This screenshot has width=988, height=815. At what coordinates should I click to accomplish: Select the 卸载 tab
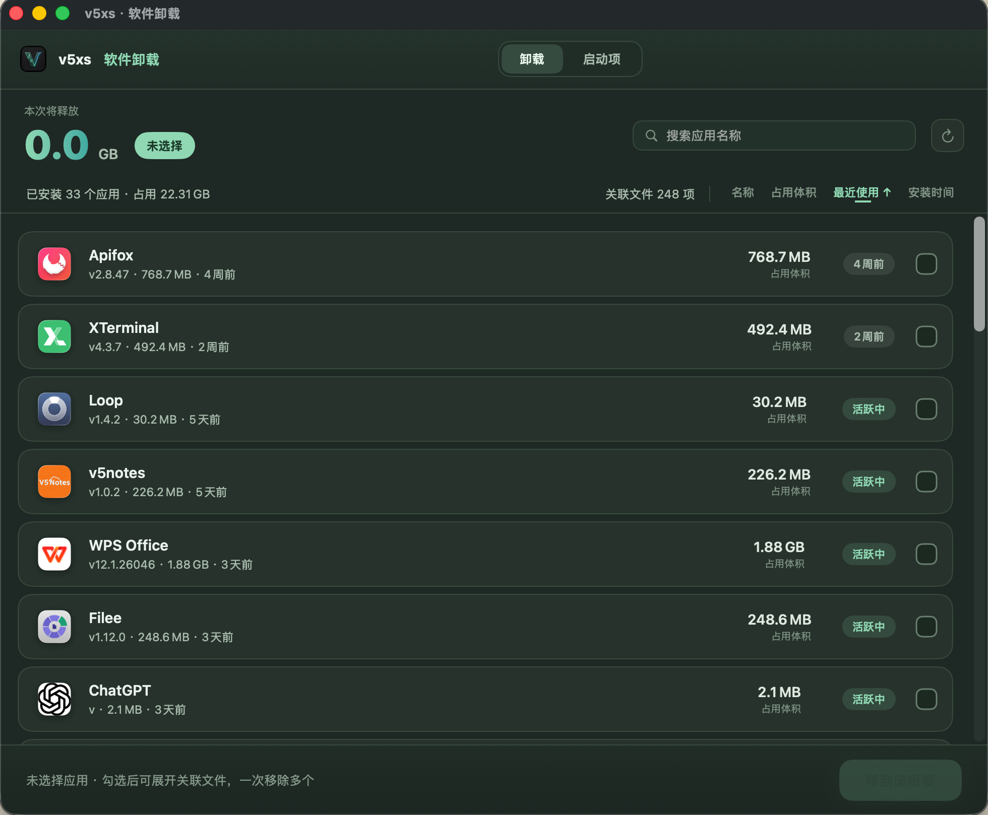pos(532,59)
